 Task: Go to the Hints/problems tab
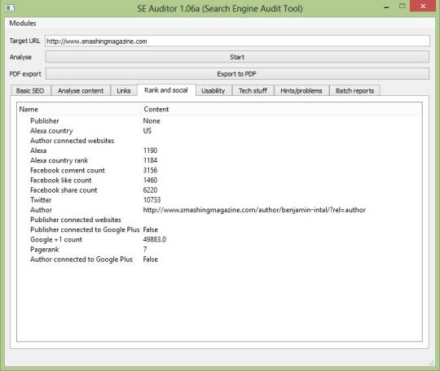(301, 91)
